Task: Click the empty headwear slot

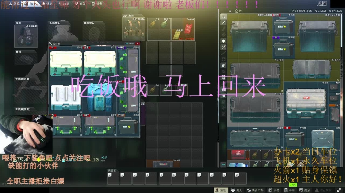Action: (x=59, y=33)
